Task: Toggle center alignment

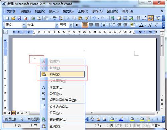Action: [91, 25]
